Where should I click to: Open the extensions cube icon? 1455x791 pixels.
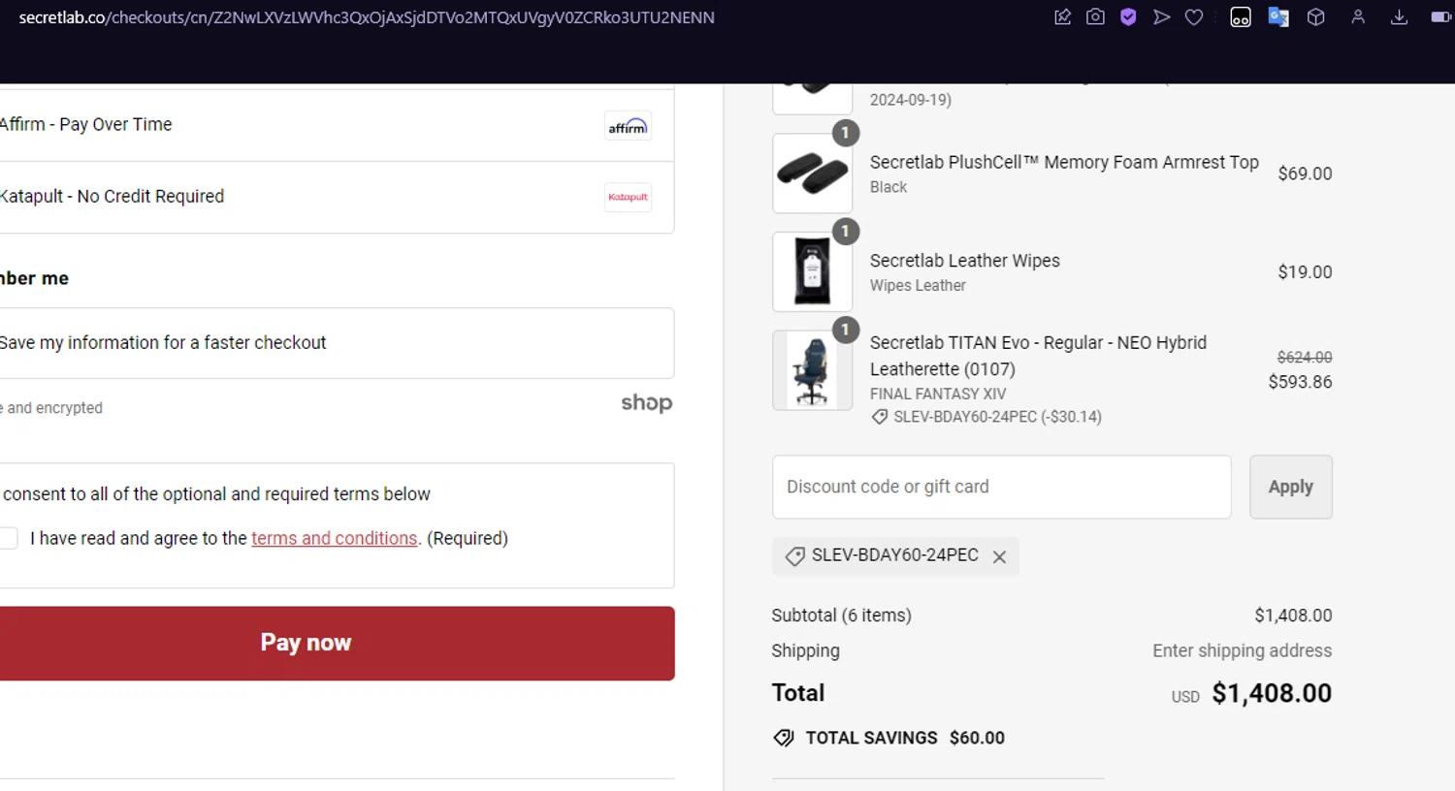(x=1315, y=17)
